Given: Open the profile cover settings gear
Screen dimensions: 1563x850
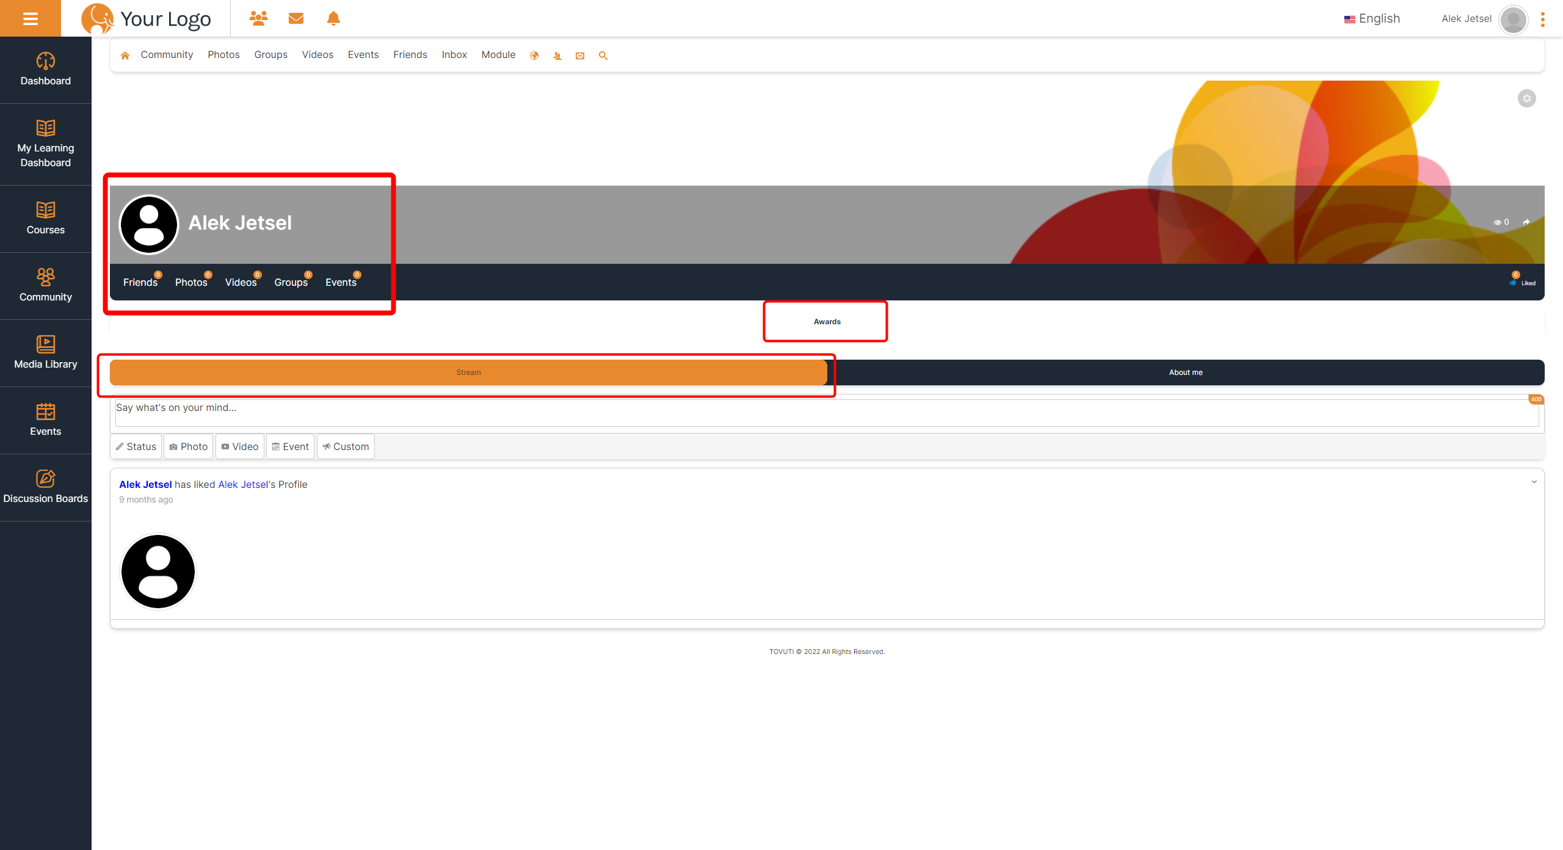Looking at the screenshot, I should point(1527,98).
